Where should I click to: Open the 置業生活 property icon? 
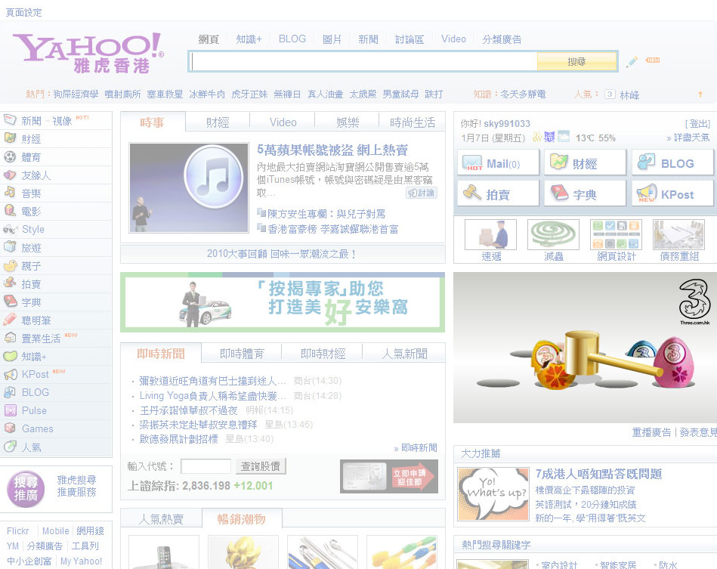[10, 338]
